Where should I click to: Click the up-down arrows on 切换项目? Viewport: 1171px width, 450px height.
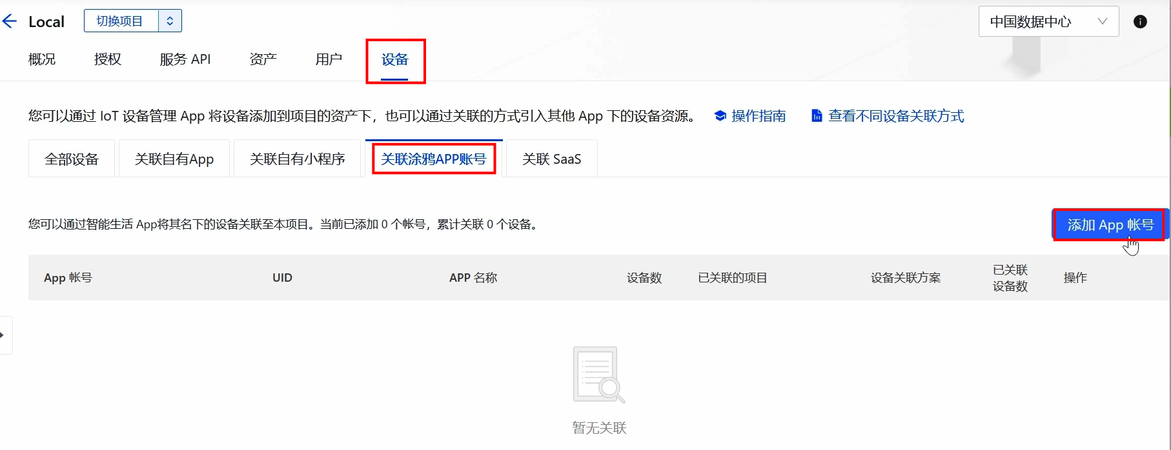click(x=170, y=21)
